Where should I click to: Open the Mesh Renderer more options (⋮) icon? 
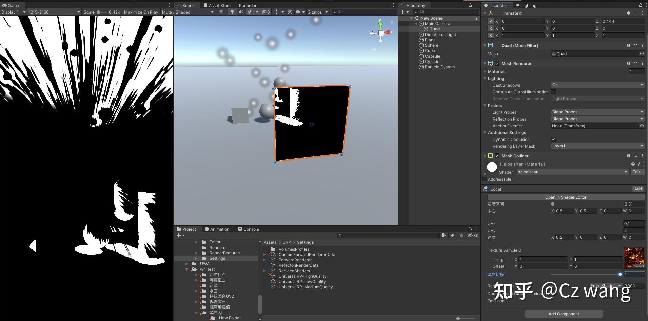(643, 63)
